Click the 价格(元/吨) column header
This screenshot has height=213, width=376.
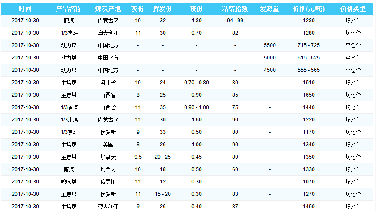pos(308,9)
